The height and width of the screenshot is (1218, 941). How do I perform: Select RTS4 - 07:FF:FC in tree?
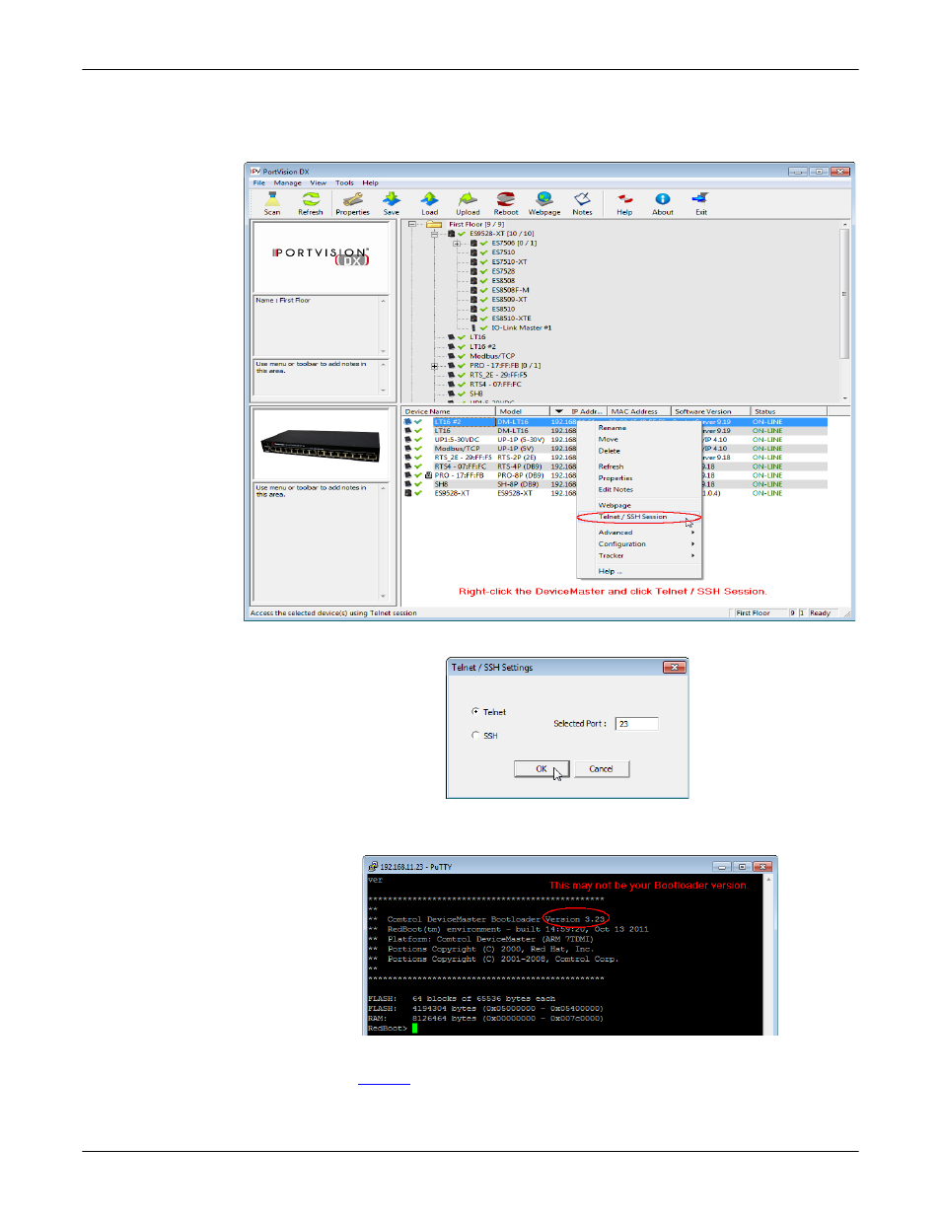(495, 385)
